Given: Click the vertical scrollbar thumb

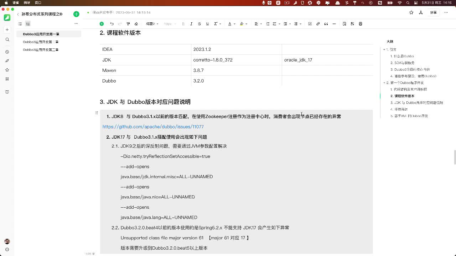Looking at the screenshot, I should point(455,158).
